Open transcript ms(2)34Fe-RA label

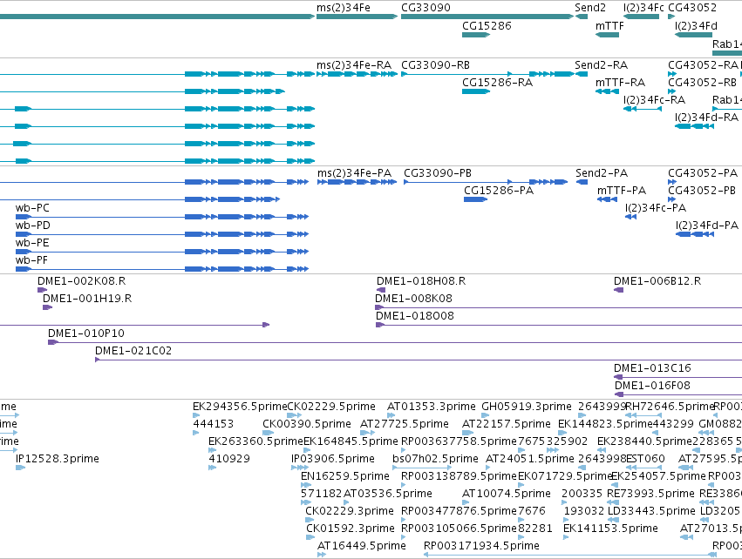click(353, 64)
